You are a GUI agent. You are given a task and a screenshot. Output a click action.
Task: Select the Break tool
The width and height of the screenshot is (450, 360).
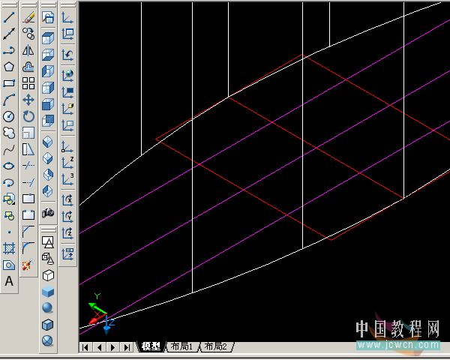click(28, 215)
